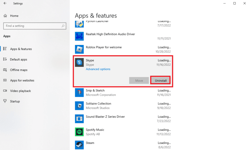This screenshot has height=150, width=249.
Task: Click the back arrow in Settings
Action: click(x=5, y=3)
